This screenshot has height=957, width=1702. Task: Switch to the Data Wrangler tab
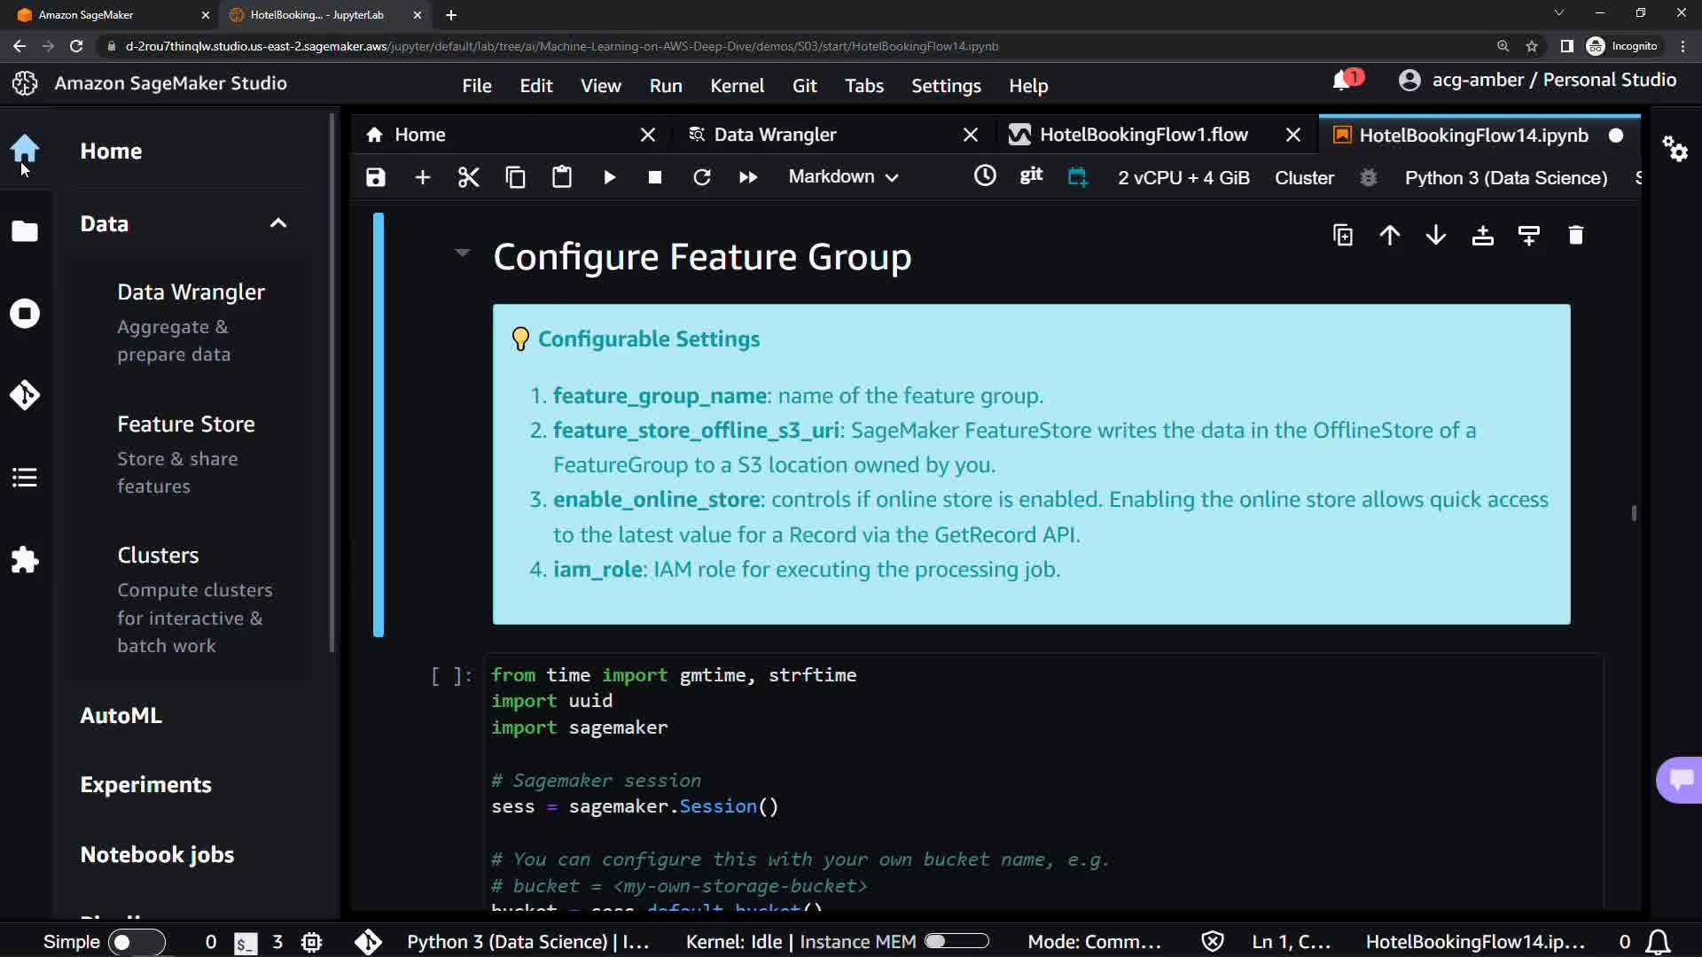point(775,135)
